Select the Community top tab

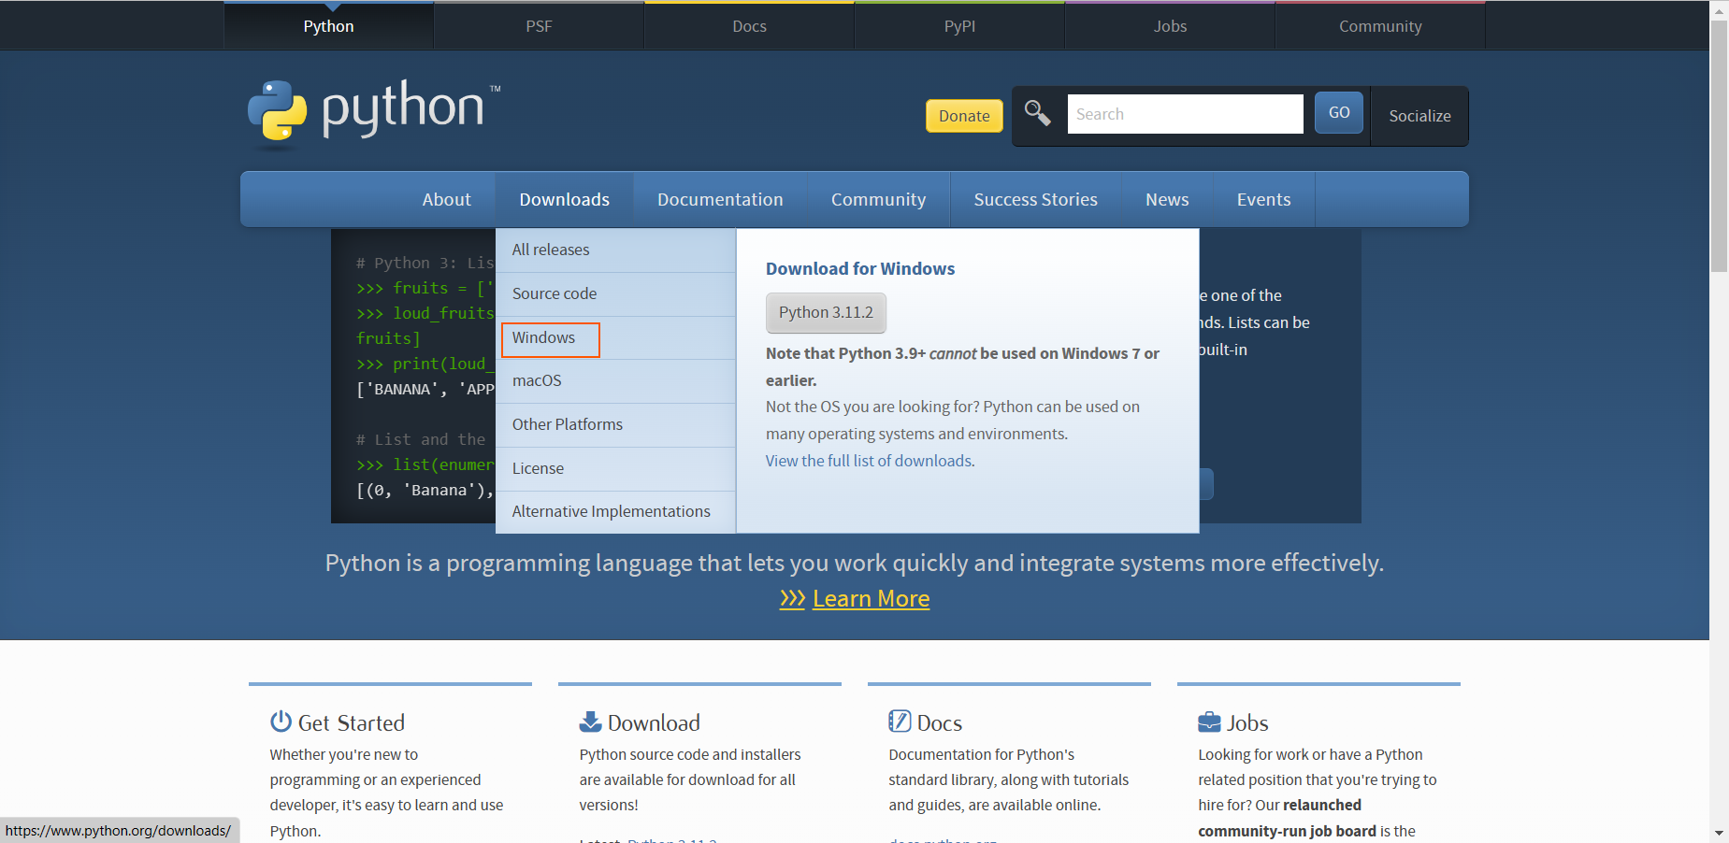[1380, 26]
